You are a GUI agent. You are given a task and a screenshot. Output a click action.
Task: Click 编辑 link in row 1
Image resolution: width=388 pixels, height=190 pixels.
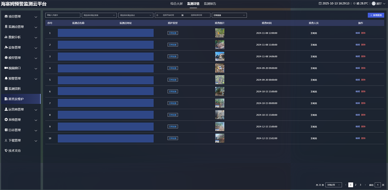357,33
